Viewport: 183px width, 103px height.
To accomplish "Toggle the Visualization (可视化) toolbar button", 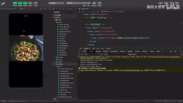I will coord(30,3).
